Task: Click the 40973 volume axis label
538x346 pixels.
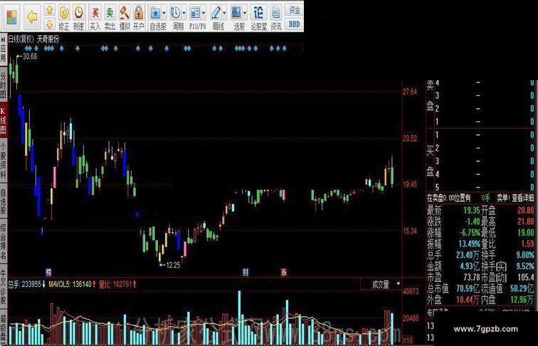Action: coord(411,291)
